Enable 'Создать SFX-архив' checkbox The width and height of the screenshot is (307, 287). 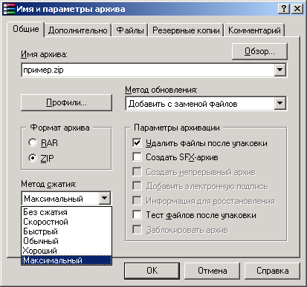pyautogui.click(x=137, y=157)
